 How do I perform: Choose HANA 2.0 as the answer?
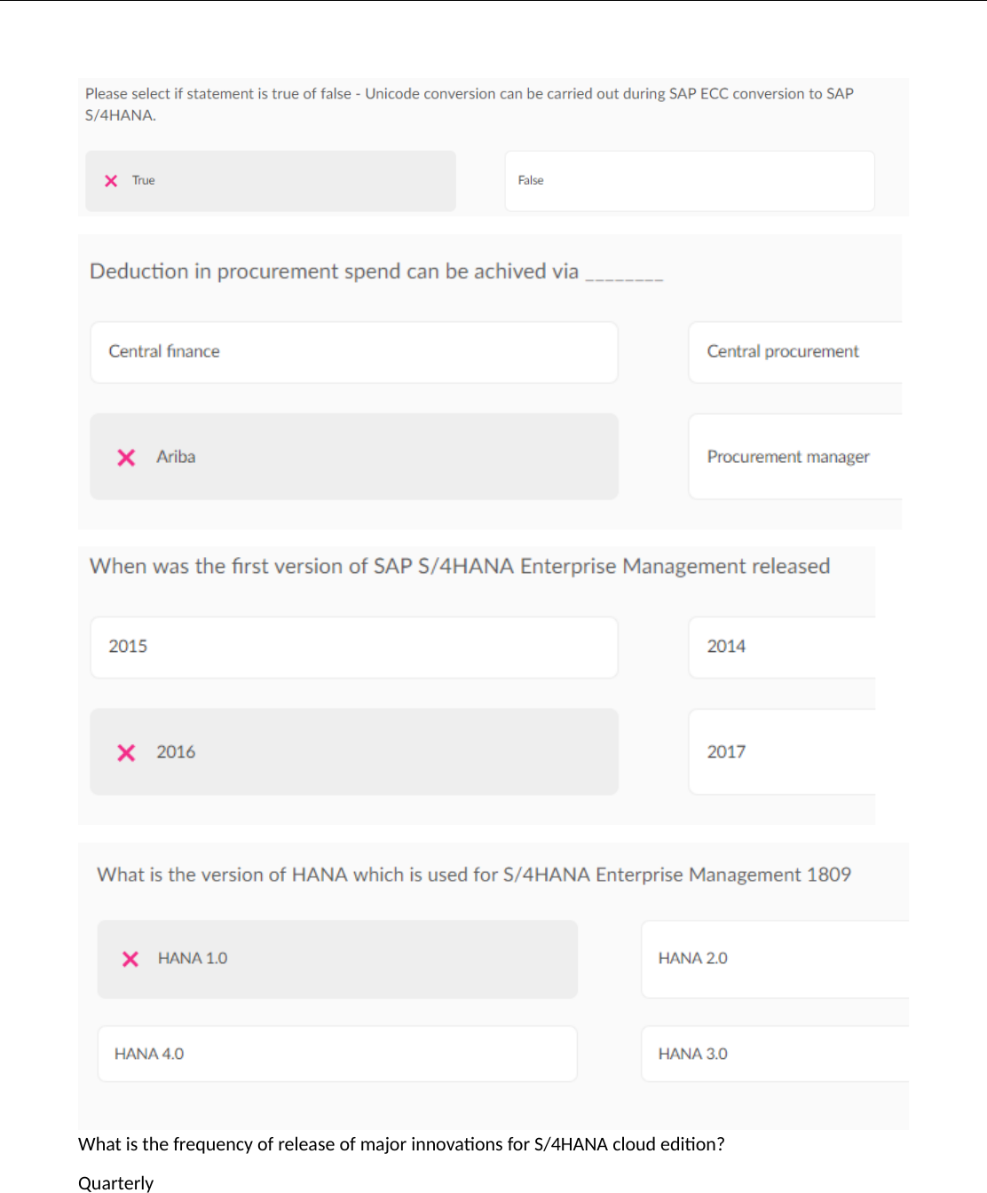774,959
